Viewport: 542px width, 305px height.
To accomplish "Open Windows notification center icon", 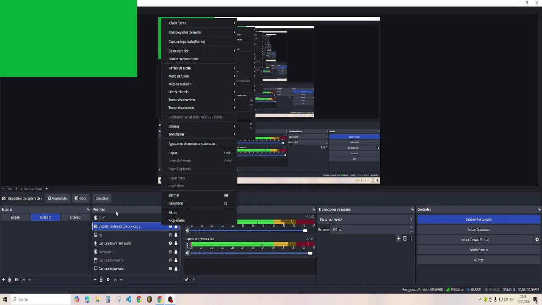I will point(536,299).
